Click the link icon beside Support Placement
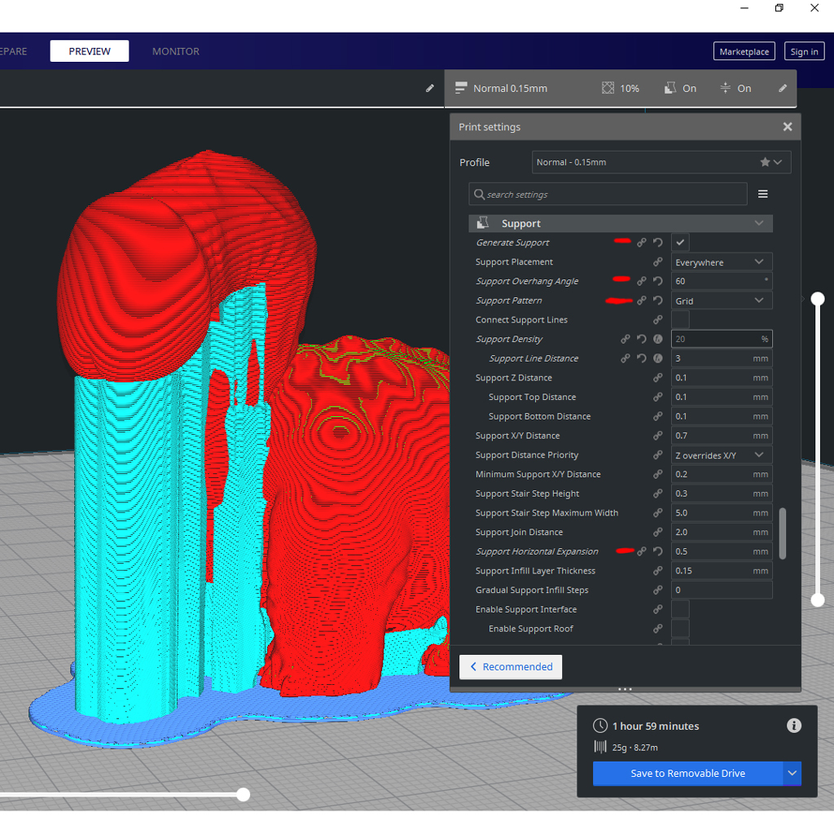The image size is (834, 834). click(x=657, y=262)
